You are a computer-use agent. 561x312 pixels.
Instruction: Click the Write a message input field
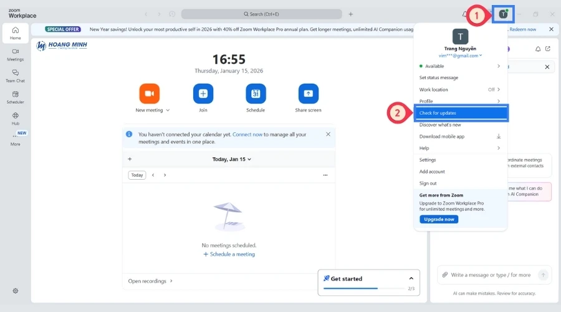click(491, 275)
